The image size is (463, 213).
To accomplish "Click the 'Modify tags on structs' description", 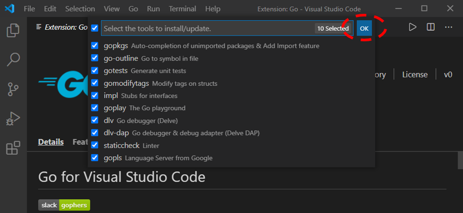I will pyautogui.click(x=185, y=84).
